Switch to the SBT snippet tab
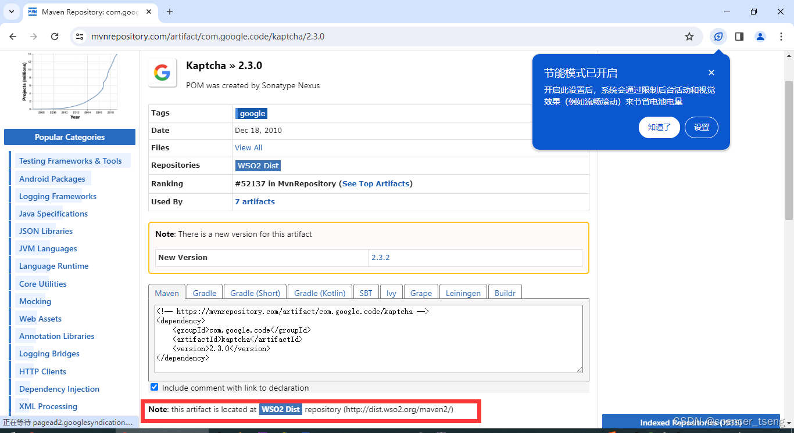Screen dimensions: 794x433 tap(366, 293)
